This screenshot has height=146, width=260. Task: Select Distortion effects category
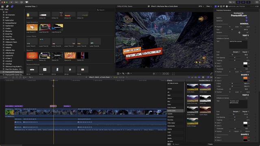tap(171, 117)
